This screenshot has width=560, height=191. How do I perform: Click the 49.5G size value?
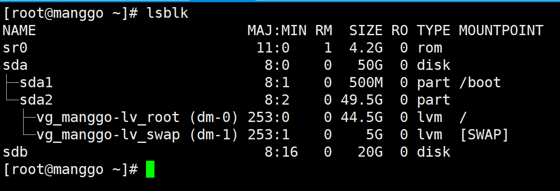[361, 100]
